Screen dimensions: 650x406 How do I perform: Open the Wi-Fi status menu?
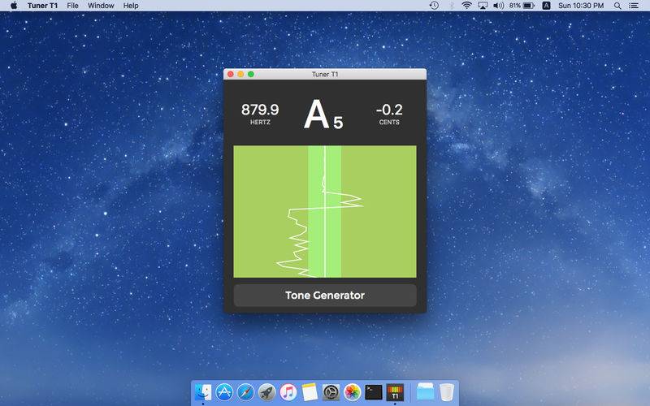pos(466,6)
